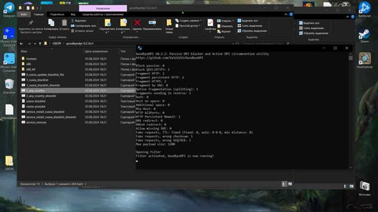Click Вырезать (Cut) in the clipboard group
Image resolution: width=378 pixels, height=212 pixels.
tap(79, 21)
